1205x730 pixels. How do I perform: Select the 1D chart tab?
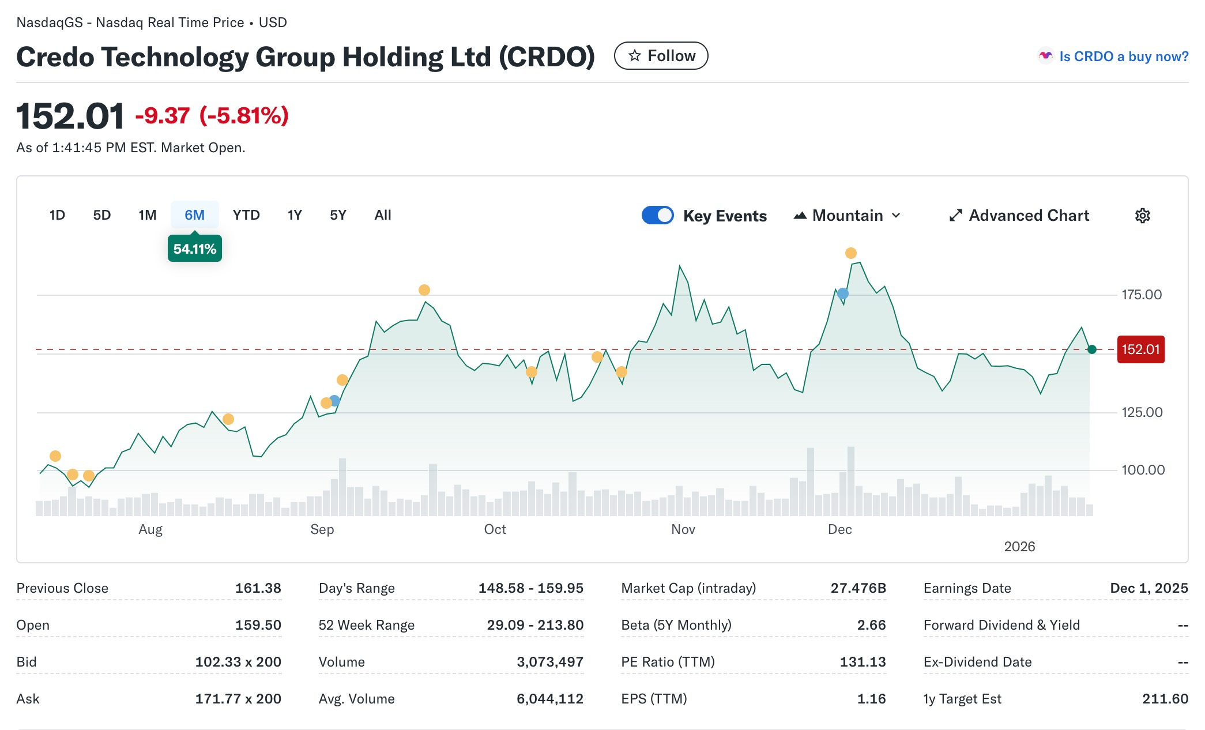(x=56, y=215)
